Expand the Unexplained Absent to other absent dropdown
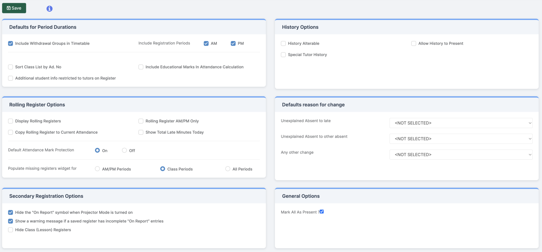This screenshot has width=542, height=252. (461, 139)
